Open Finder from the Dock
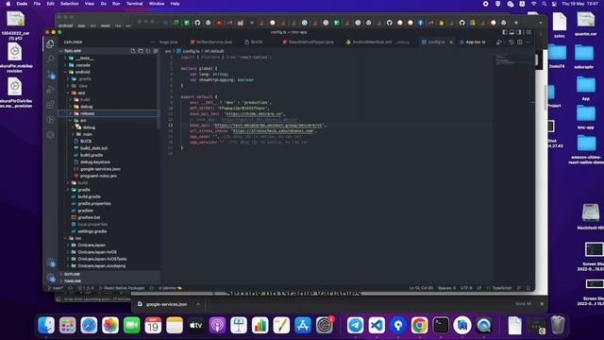Viewport: 604px width, 340px height. pos(46,325)
